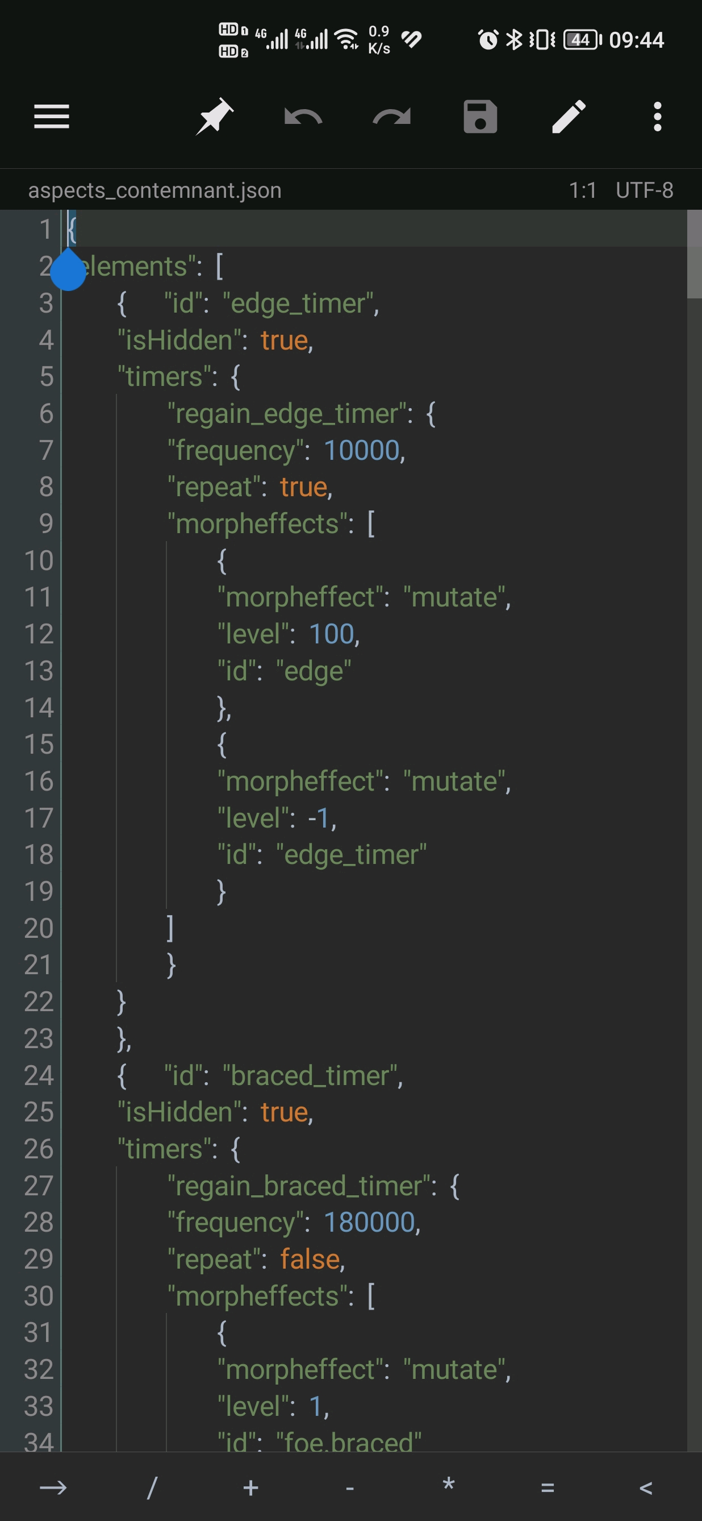The height and width of the screenshot is (1521, 702).
Task: Open the three-dot overflow menu
Action: (658, 117)
